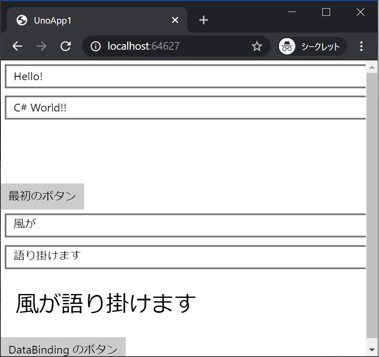Close the UnoApp1 tab
This screenshot has height=357, width=379.
click(175, 20)
